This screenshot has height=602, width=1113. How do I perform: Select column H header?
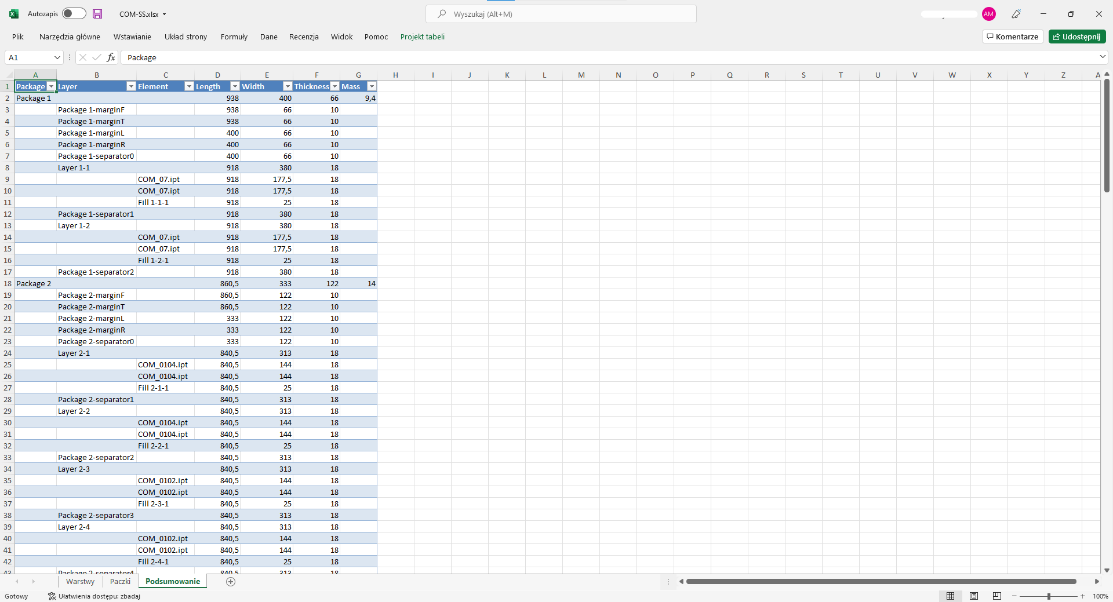(395, 75)
